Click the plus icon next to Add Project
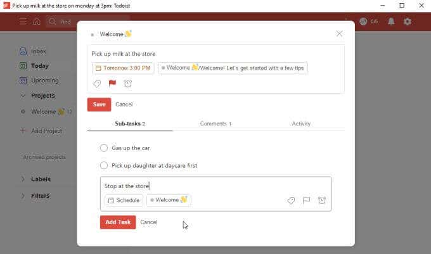This screenshot has width=431, height=254. click(23, 130)
